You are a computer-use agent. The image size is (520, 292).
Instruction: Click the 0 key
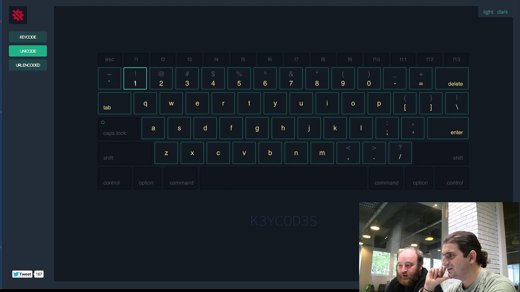pos(369,78)
